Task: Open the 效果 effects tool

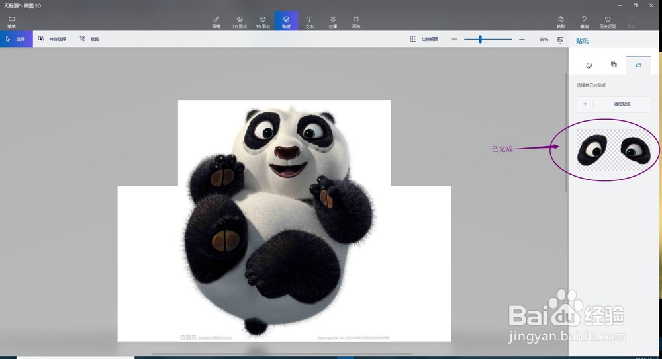Action: click(333, 22)
